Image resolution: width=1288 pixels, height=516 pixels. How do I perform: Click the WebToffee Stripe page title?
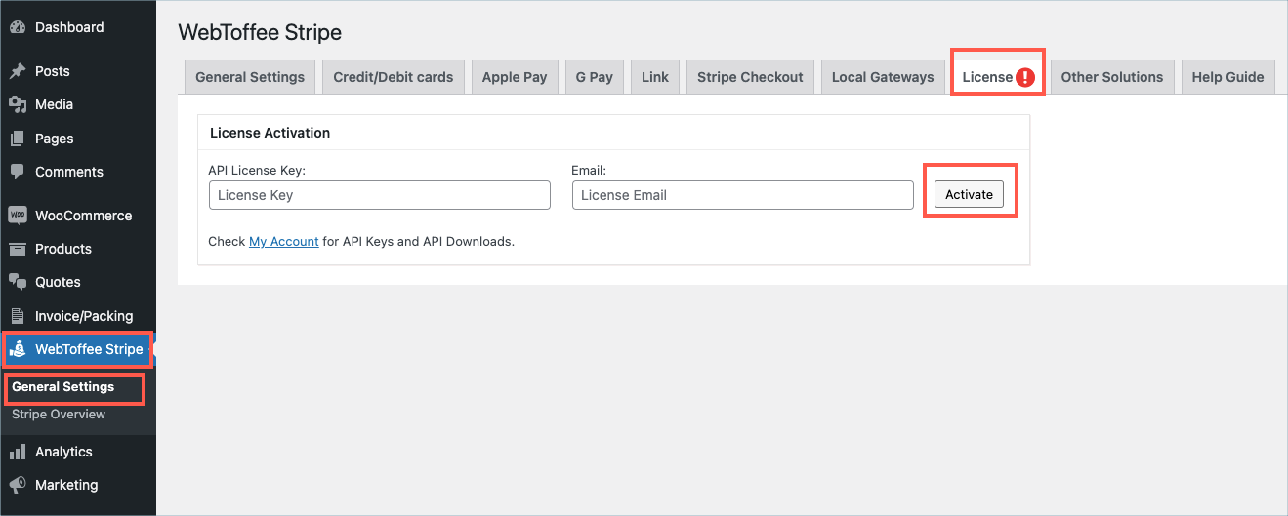[260, 32]
